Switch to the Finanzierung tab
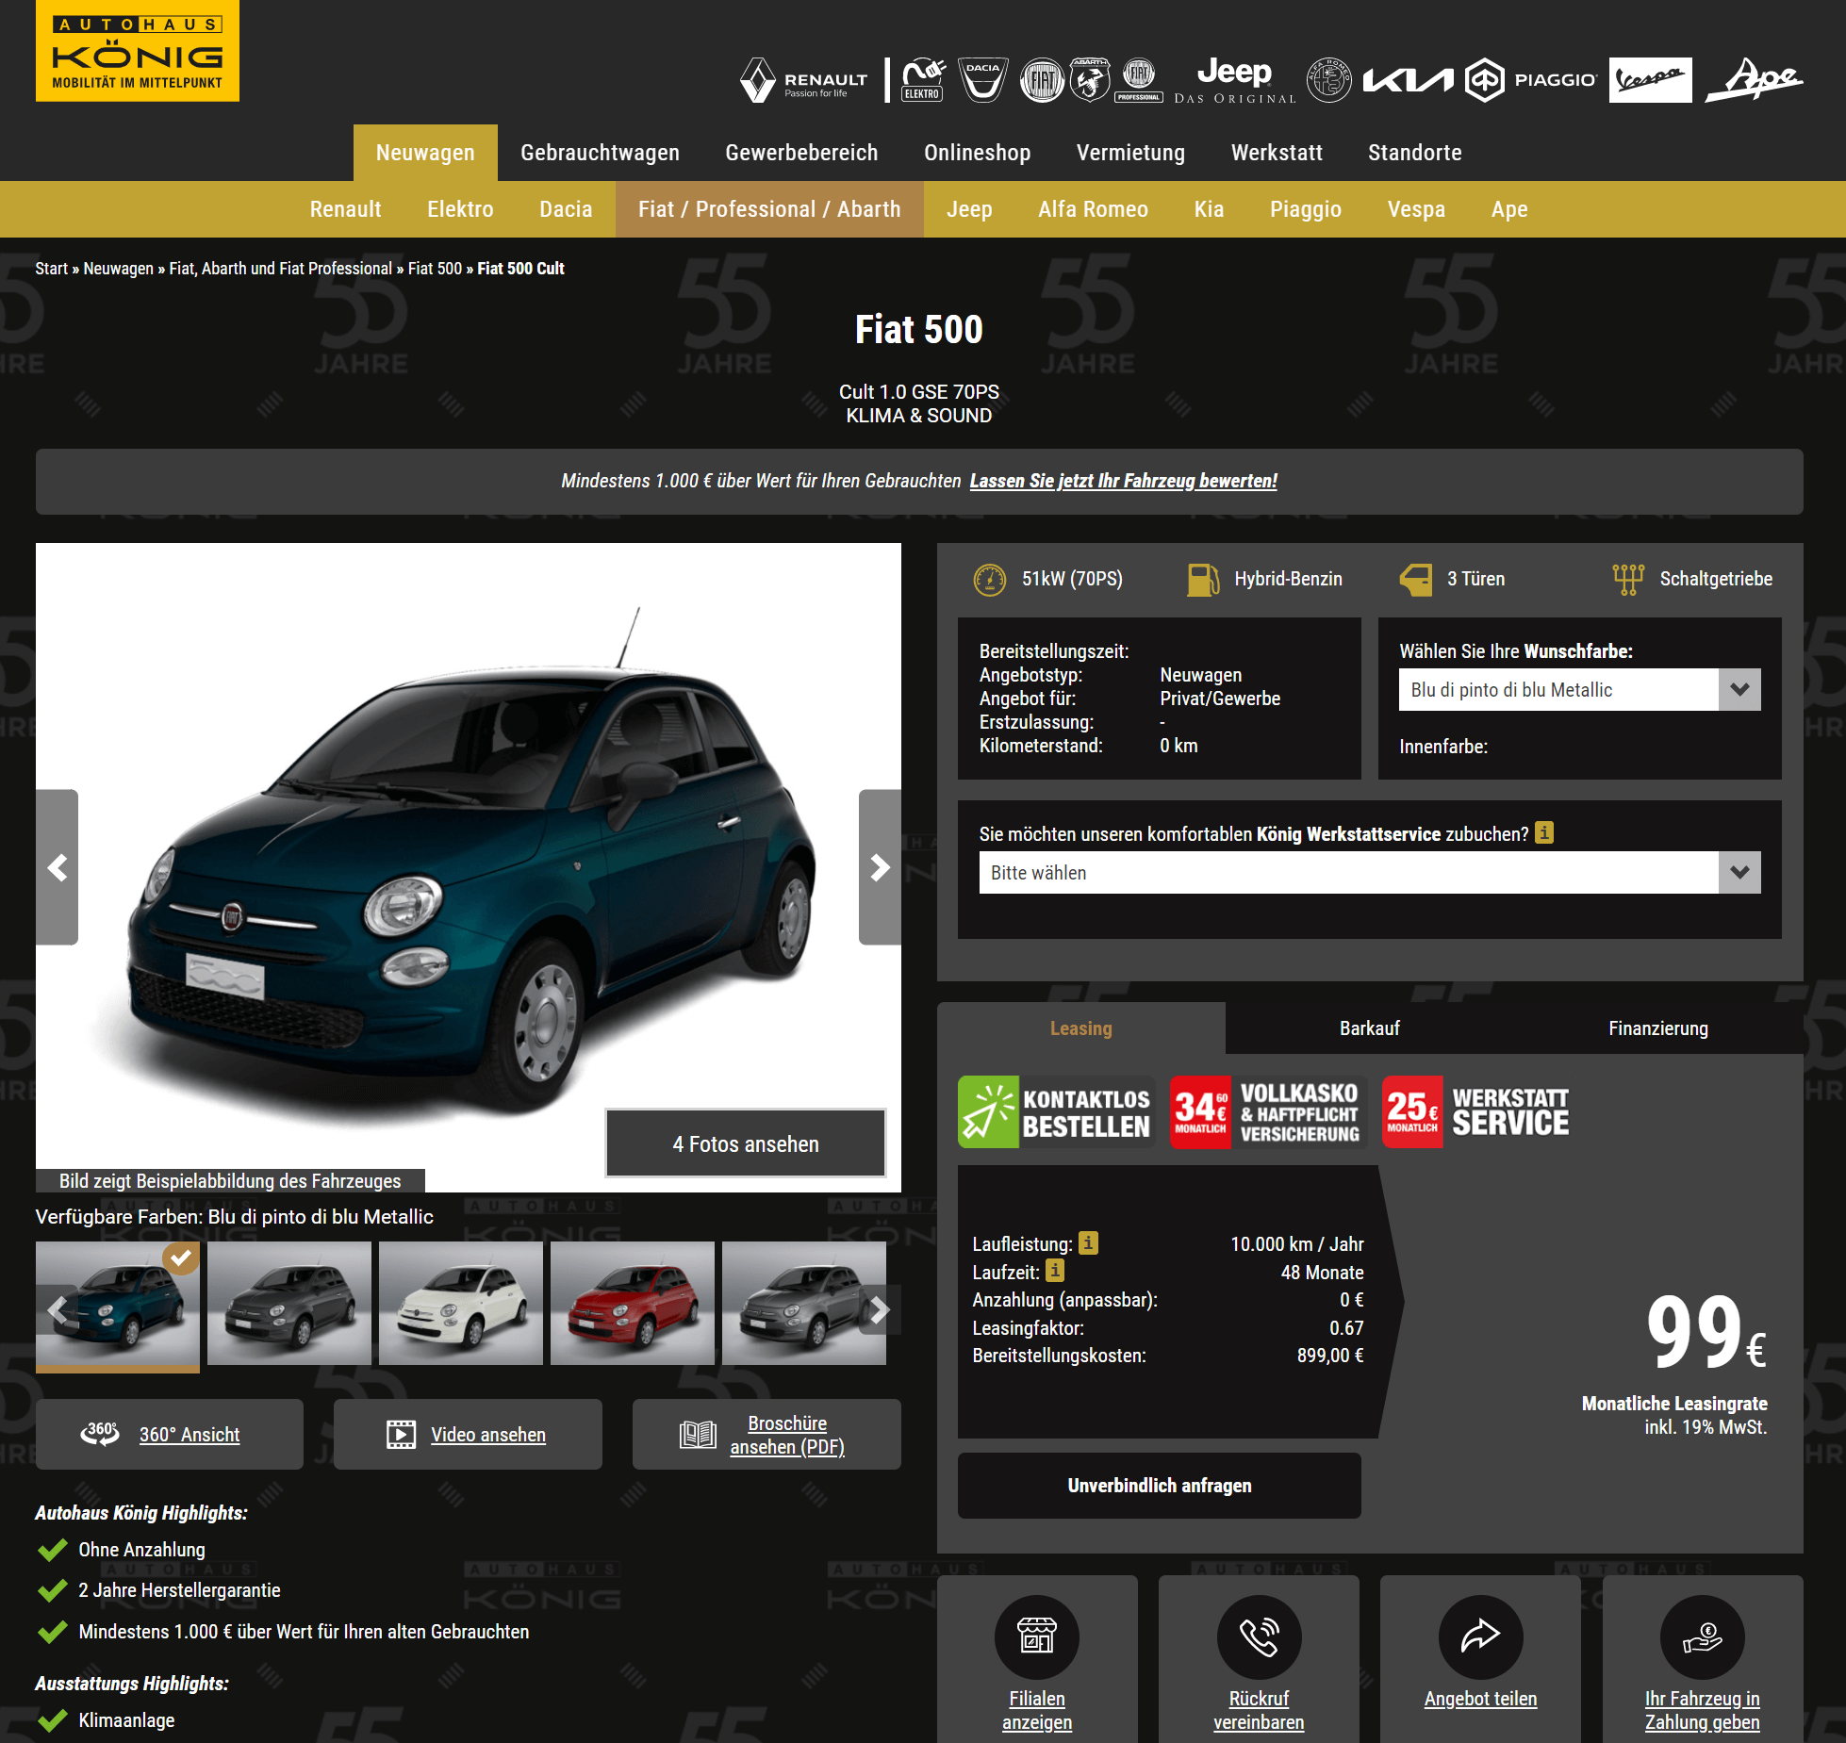1846x1743 pixels. [x=1658, y=1028]
